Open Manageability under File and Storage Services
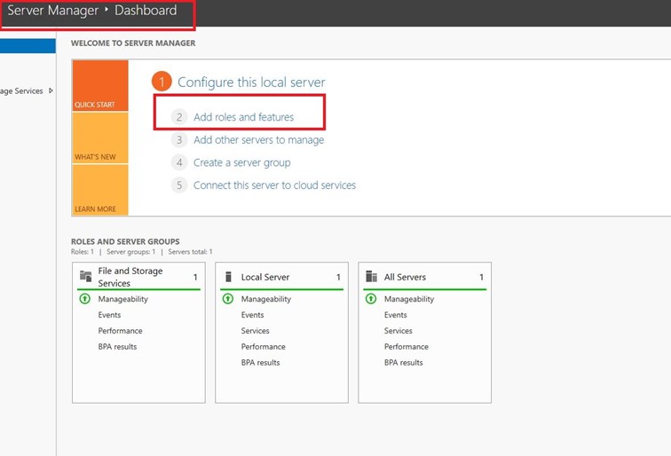Screen dimensions: 671x456 click(x=122, y=299)
